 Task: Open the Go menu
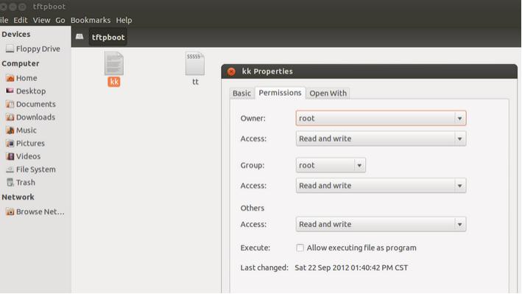(60, 20)
